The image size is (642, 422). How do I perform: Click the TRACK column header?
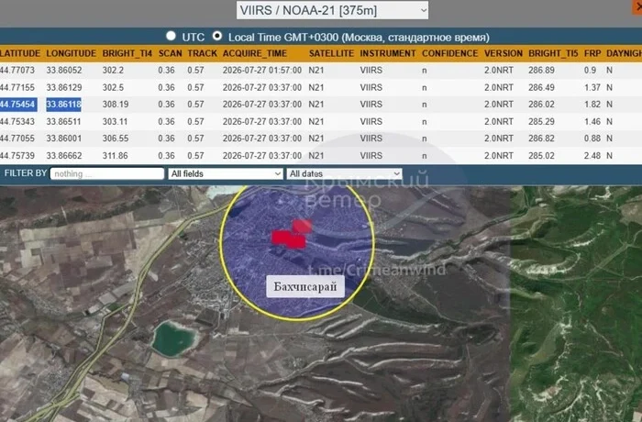(203, 54)
